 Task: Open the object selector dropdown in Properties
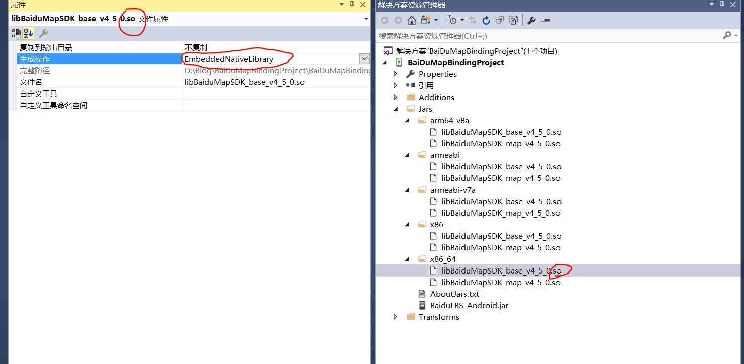[x=366, y=19]
